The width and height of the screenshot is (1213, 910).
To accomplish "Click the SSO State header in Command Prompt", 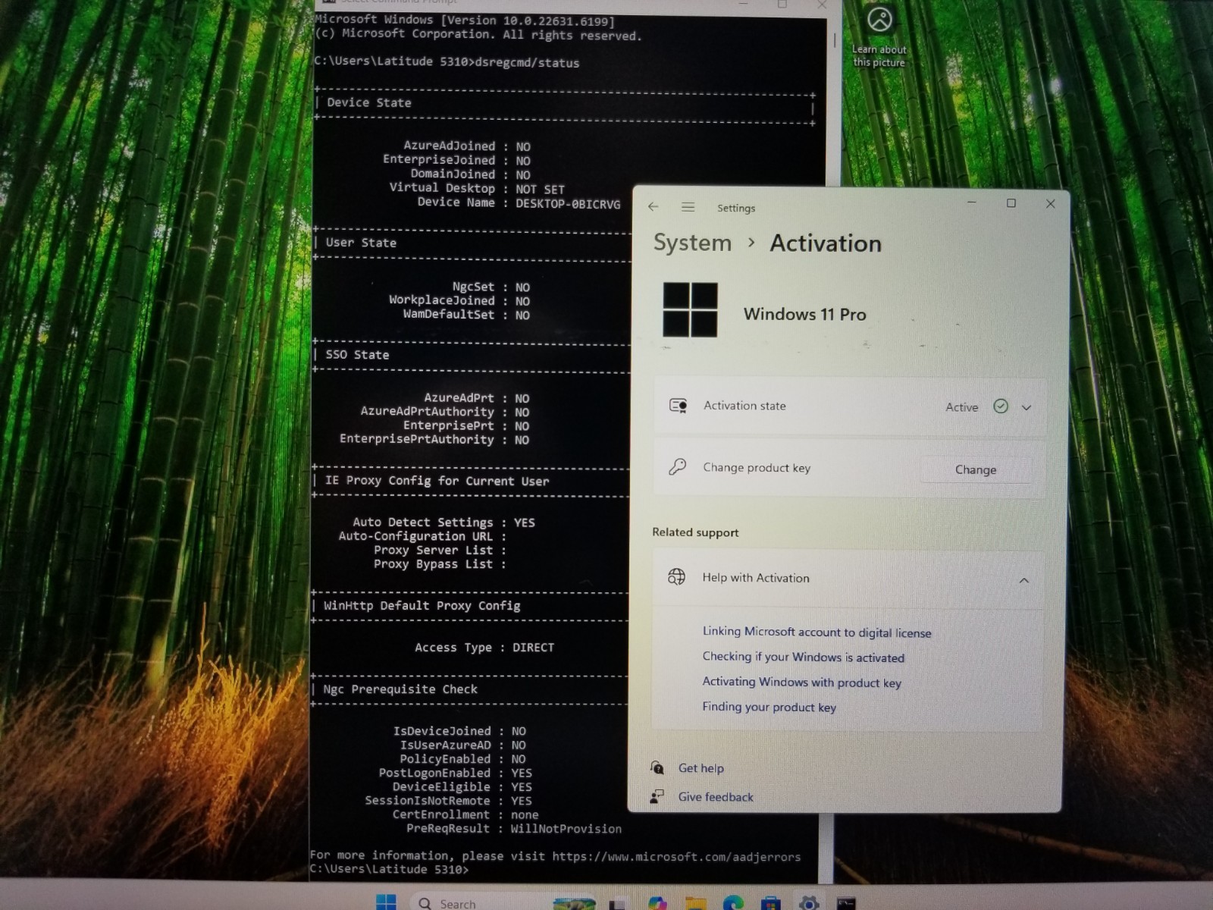I will click(x=357, y=355).
